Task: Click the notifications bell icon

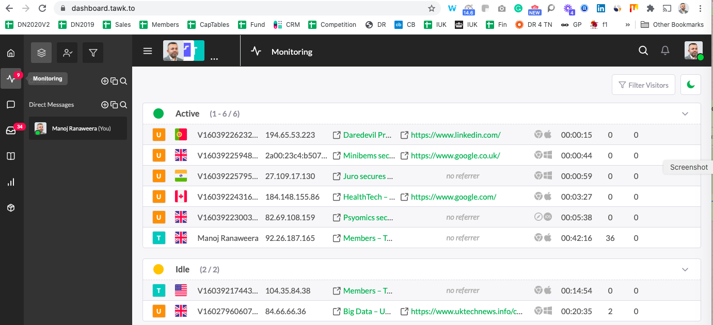Action: point(666,51)
